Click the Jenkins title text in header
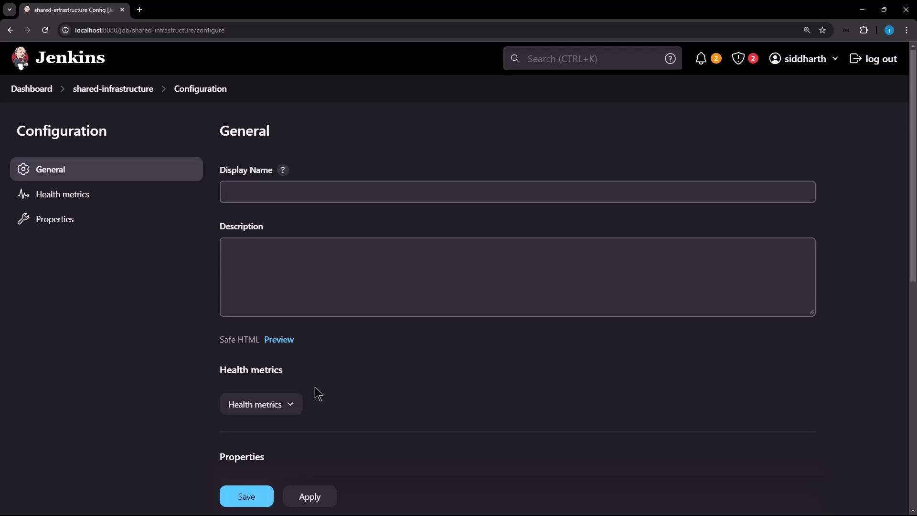The height and width of the screenshot is (516, 917). (x=70, y=58)
